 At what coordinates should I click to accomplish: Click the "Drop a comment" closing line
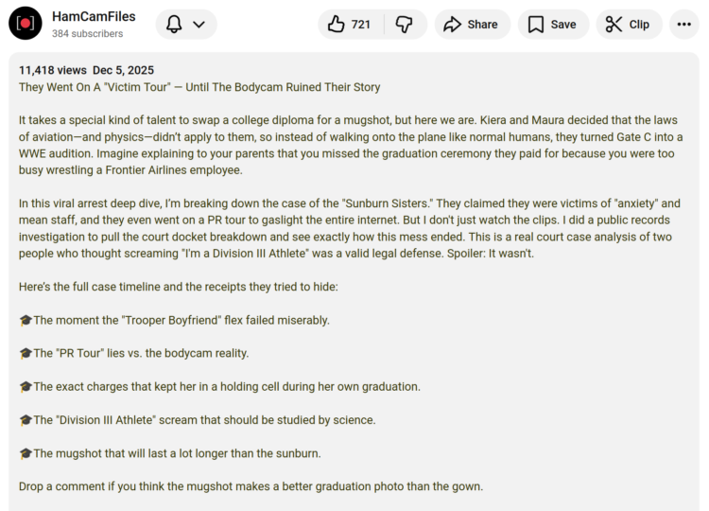pos(251,486)
